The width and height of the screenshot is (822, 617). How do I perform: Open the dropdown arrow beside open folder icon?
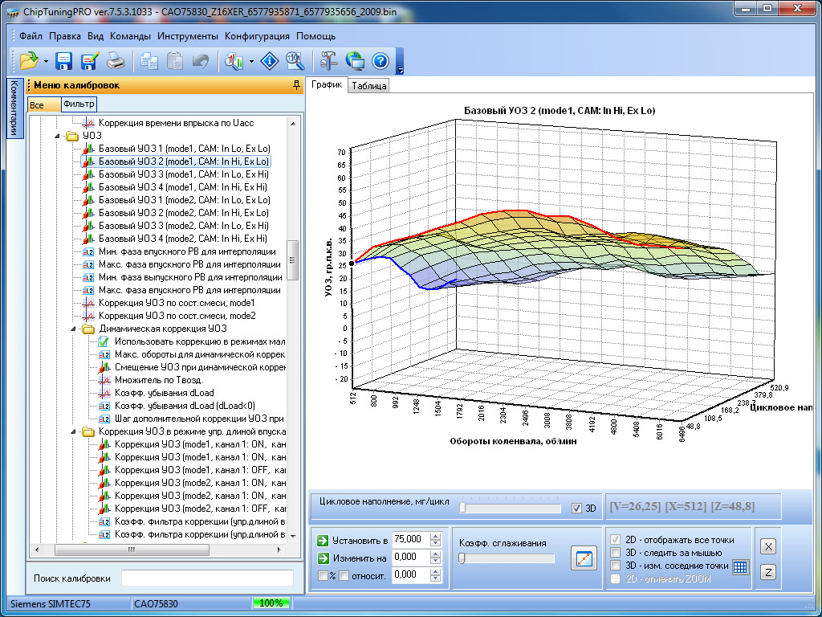coord(46,62)
